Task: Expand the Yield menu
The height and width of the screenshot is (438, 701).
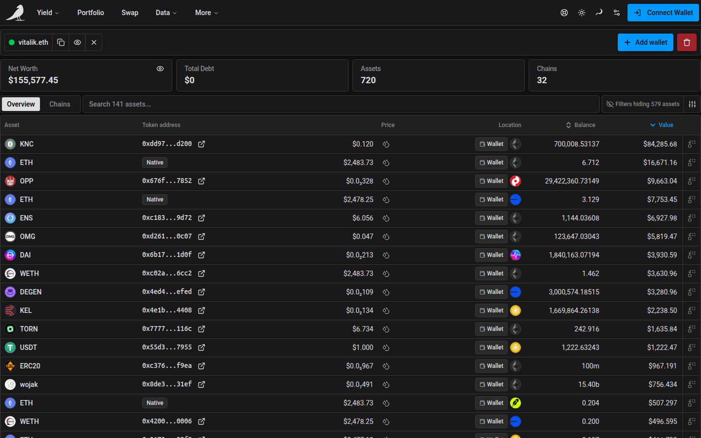Action: click(48, 13)
